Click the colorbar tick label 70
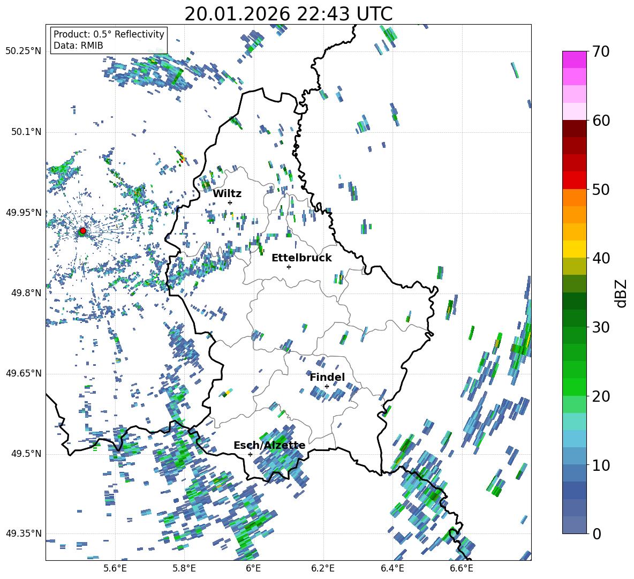634x579 pixels. click(x=600, y=51)
